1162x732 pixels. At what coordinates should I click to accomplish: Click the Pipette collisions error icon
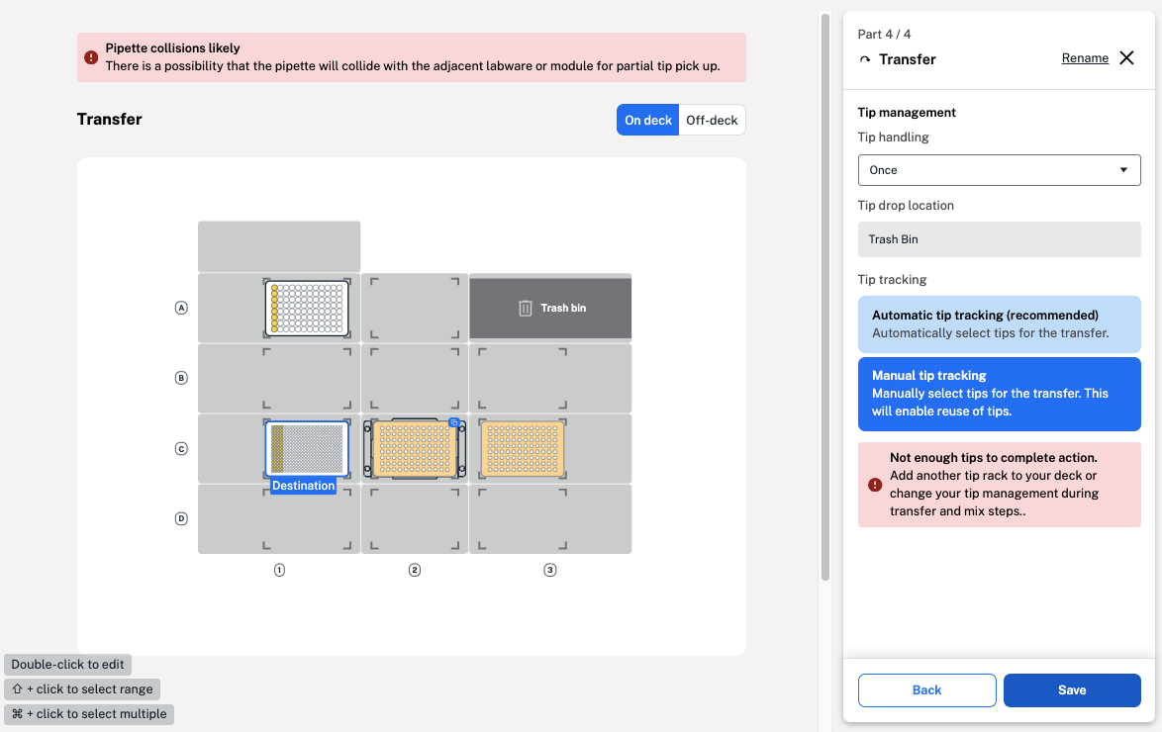(x=91, y=57)
